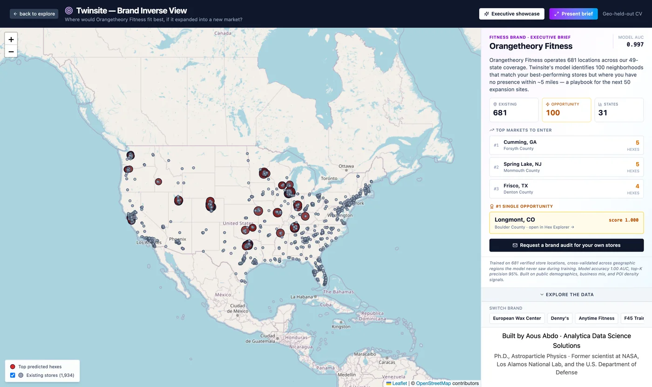652x387 pixels.
Task: Click the Fitness Brand · Executive Brief label
Action: (530, 37)
